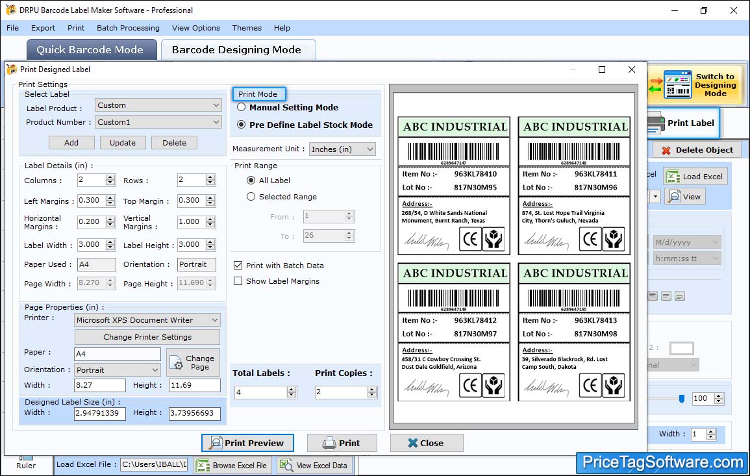Image resolution: width=750 pixels, height=476 pixels.
Task: Click the printer icon on Print button
Action: point(329,443)
